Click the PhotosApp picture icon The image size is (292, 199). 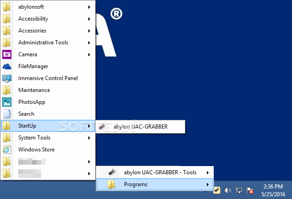pyautogui.click(x=7, y=102)
